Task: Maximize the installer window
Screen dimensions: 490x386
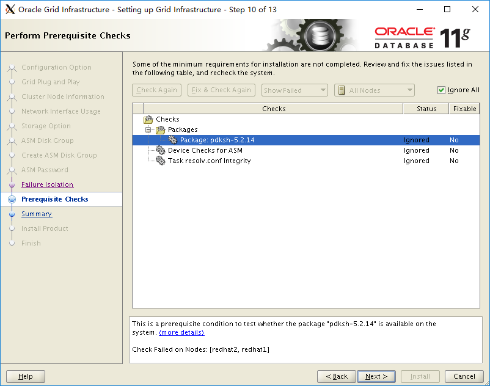Action: pyautogui.click(x=447, y=9)
